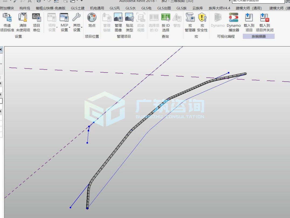Click 载入到项目并关闭 load and close
Viewport: 290px width, 218px height.
coord(264,18)
